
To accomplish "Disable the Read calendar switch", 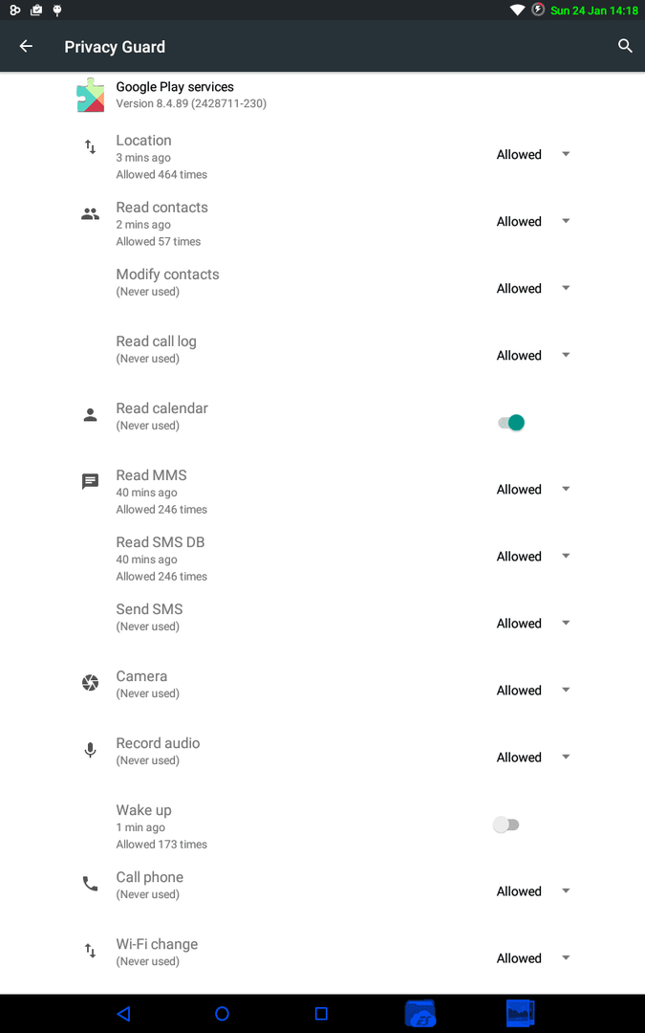I will pos(510,423).
